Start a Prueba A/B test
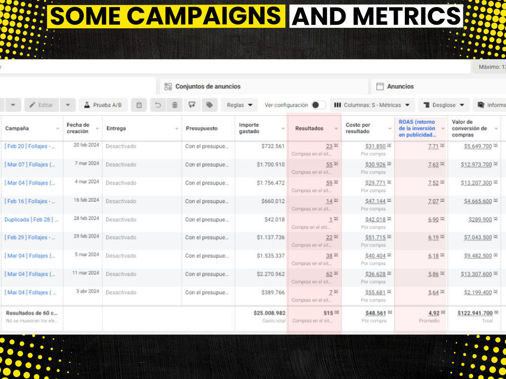The height and width of the screenshot is (379, 506). (103, 105)
